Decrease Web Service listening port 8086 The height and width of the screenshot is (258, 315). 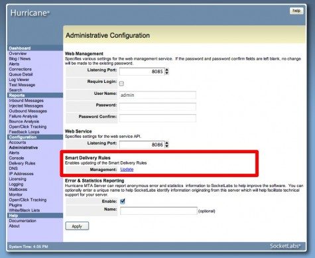[167, 147]
